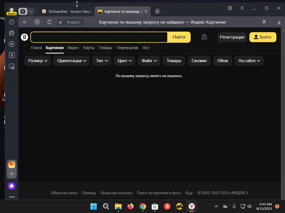Focus the Yandex image search field
Image resolution: width=285 pixels, height=213 pixels.
tap(99, 37)
